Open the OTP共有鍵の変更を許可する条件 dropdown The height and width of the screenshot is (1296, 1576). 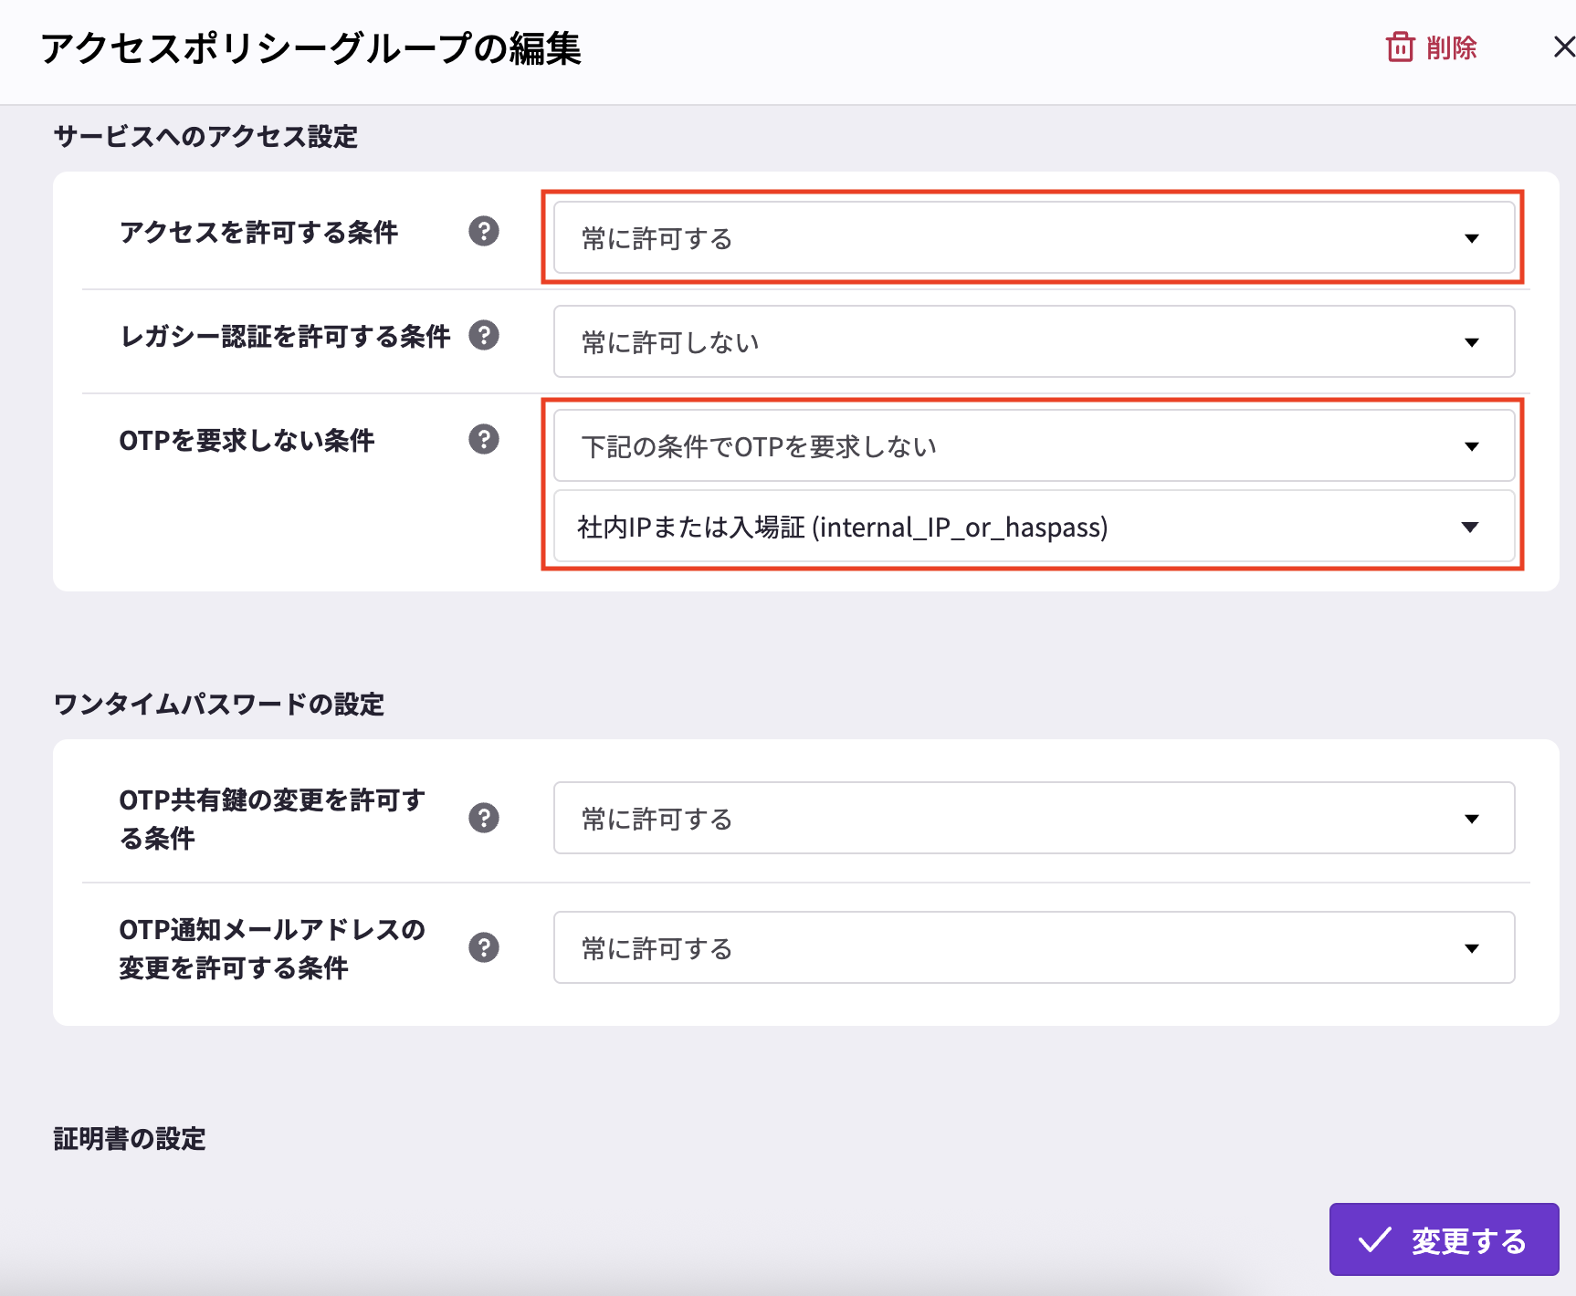click(1034, 819)
